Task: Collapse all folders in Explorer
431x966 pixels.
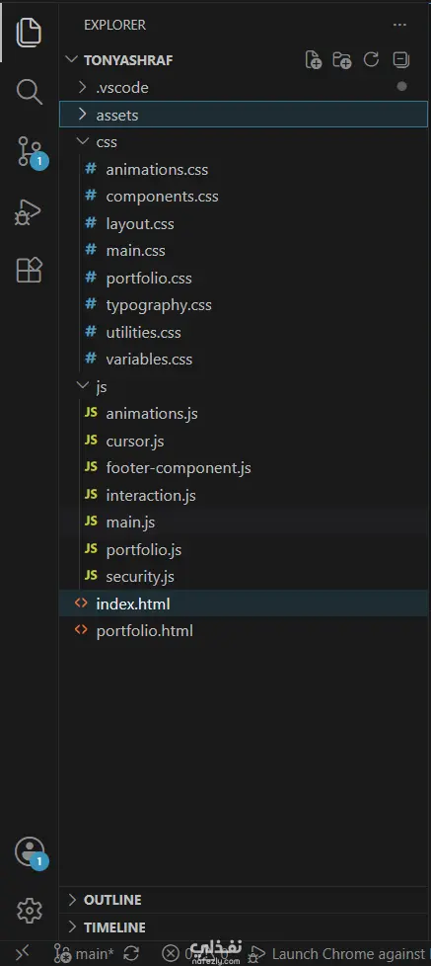Action: pos(400,60)
